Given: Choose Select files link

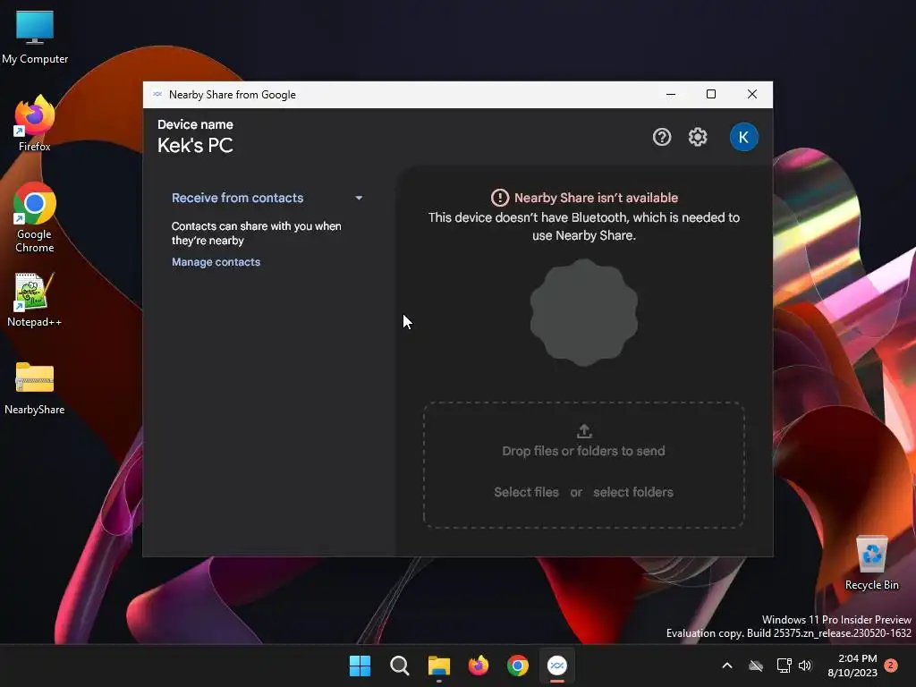Looking at the screenshot, I should point(526,493).
